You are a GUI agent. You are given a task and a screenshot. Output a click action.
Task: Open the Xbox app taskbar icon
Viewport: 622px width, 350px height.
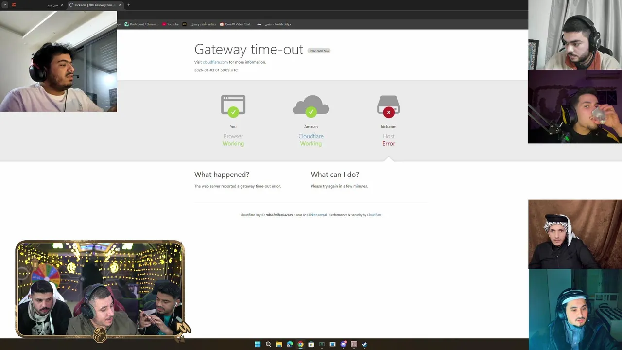click(322, 344)
